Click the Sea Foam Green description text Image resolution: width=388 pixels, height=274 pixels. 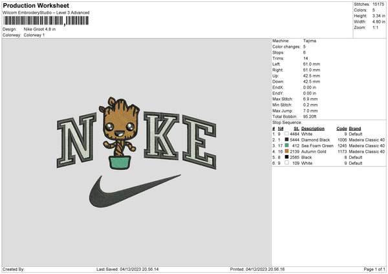tap(318, 145)
